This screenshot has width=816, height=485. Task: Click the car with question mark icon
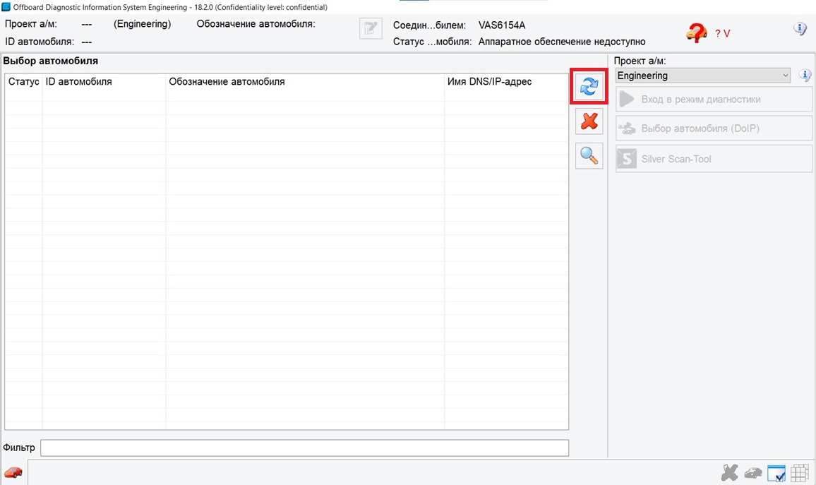point(697,32)
